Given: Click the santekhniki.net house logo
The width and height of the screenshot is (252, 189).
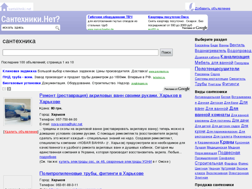Looking at the screenshot, I should coord(17,7).
